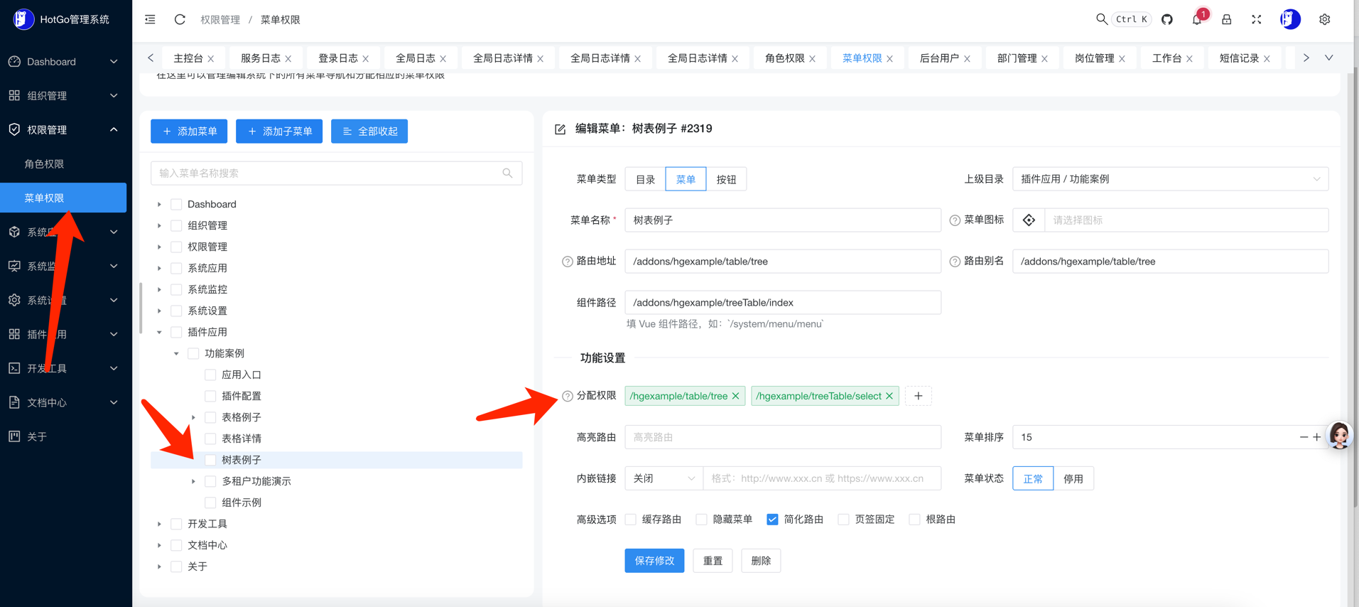Click the 保存修改 button
The width and height of the screenshot is (1359, 607).
pos(654,561)
